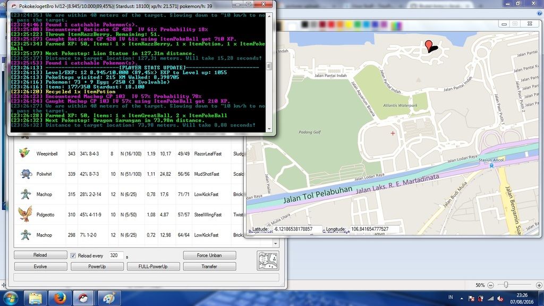Click the Force Unban button
Screen dimensions: 544x306
point(209,256)
